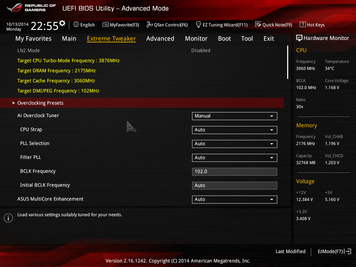Click the +5V 5.160 V reading
The height and width of the screenshot is (267, 356).
coord(332,199)
